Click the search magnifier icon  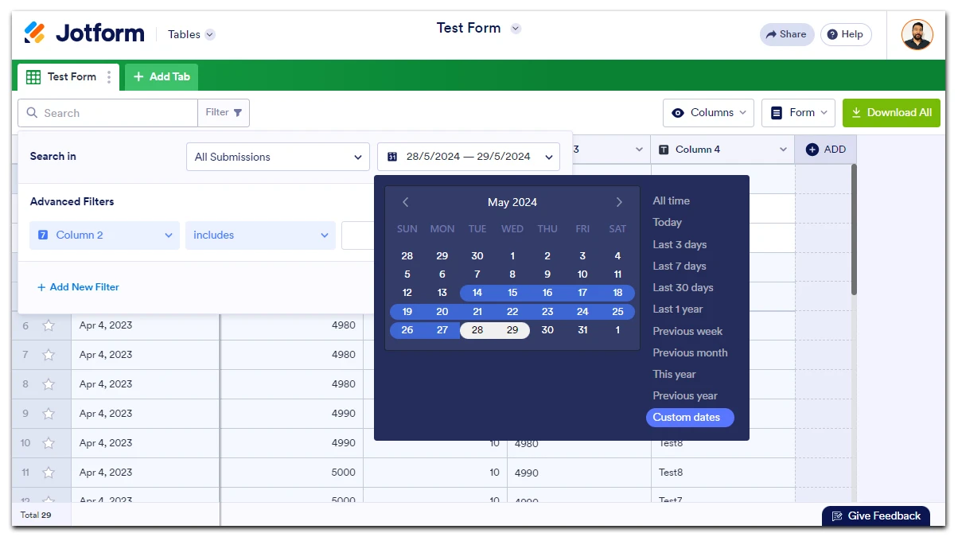coord(32,112)
